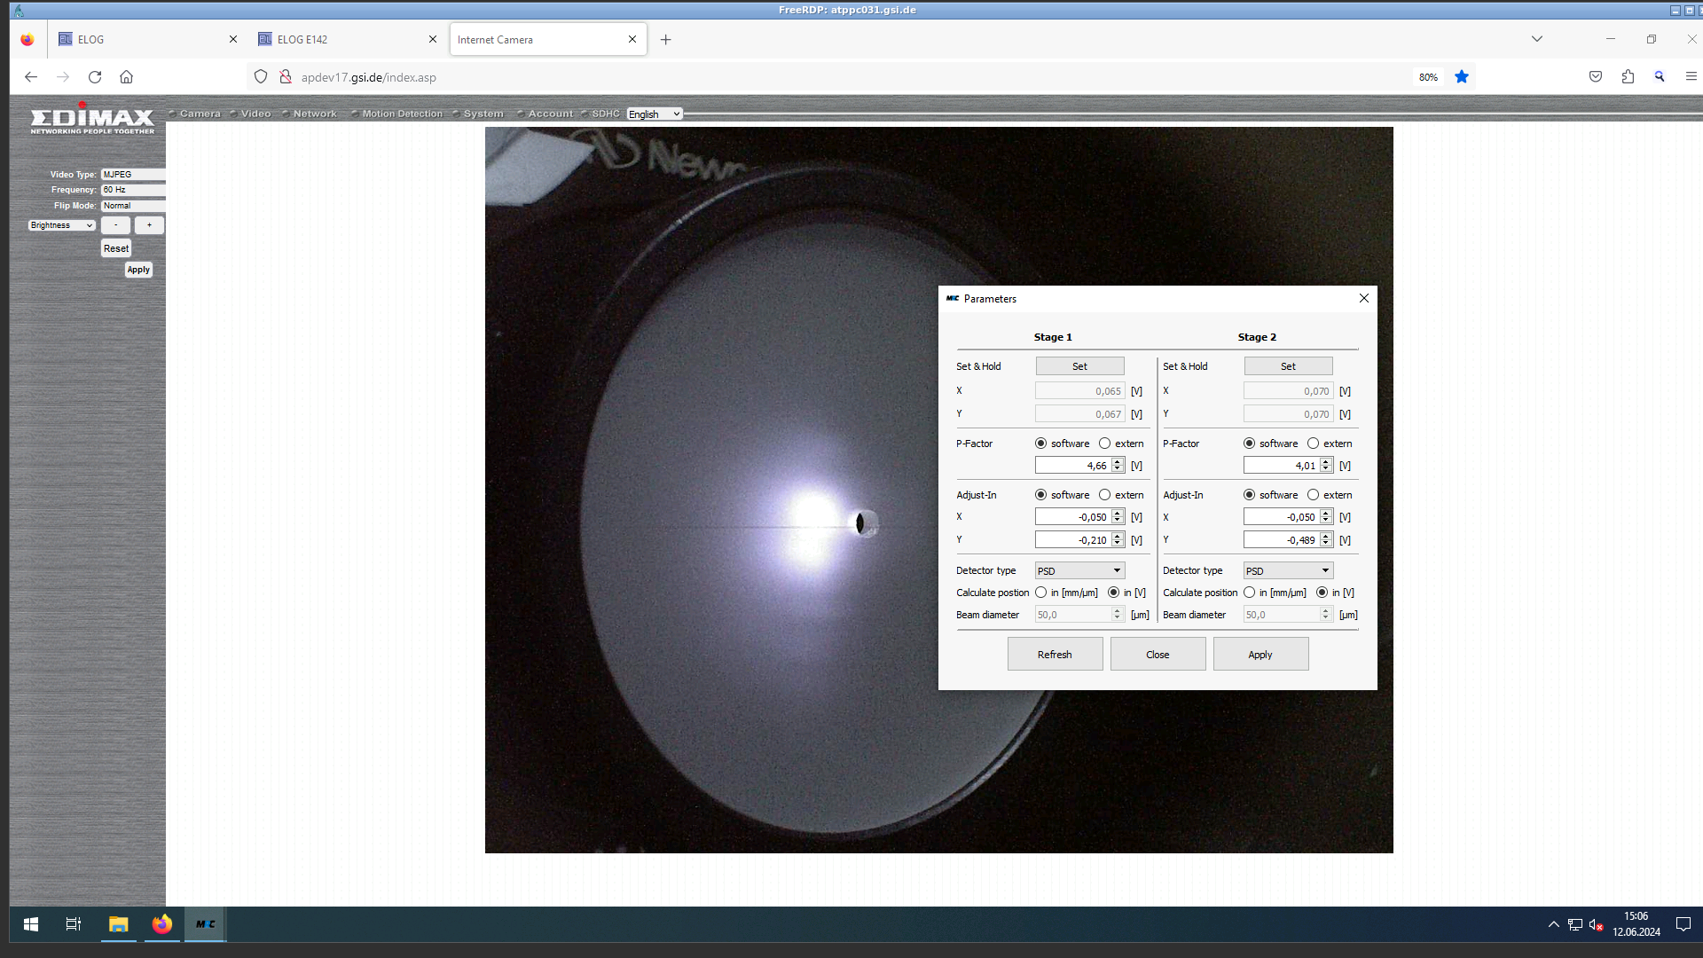1703x958 pixels.
Task: Close the Parameters dialog
Action: point(1364,298)
